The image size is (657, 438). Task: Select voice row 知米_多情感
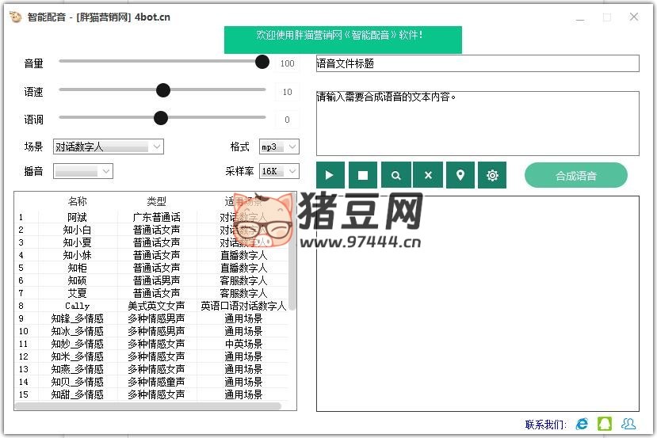(x=151, y=356)
